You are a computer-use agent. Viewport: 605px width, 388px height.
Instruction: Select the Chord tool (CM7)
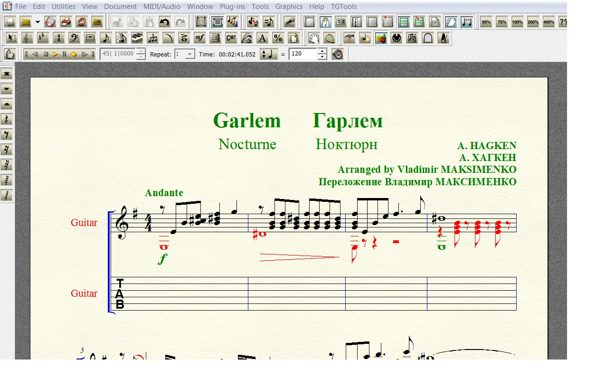pyautogui.click(x=231, y=38)
